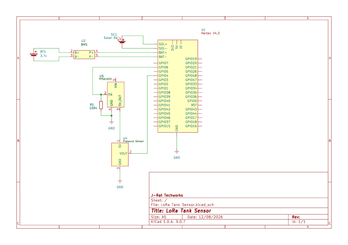This screenshot has height=245, width=348.
Task: Click the 'VE' pin label on U1
Action: coord(181,47)
